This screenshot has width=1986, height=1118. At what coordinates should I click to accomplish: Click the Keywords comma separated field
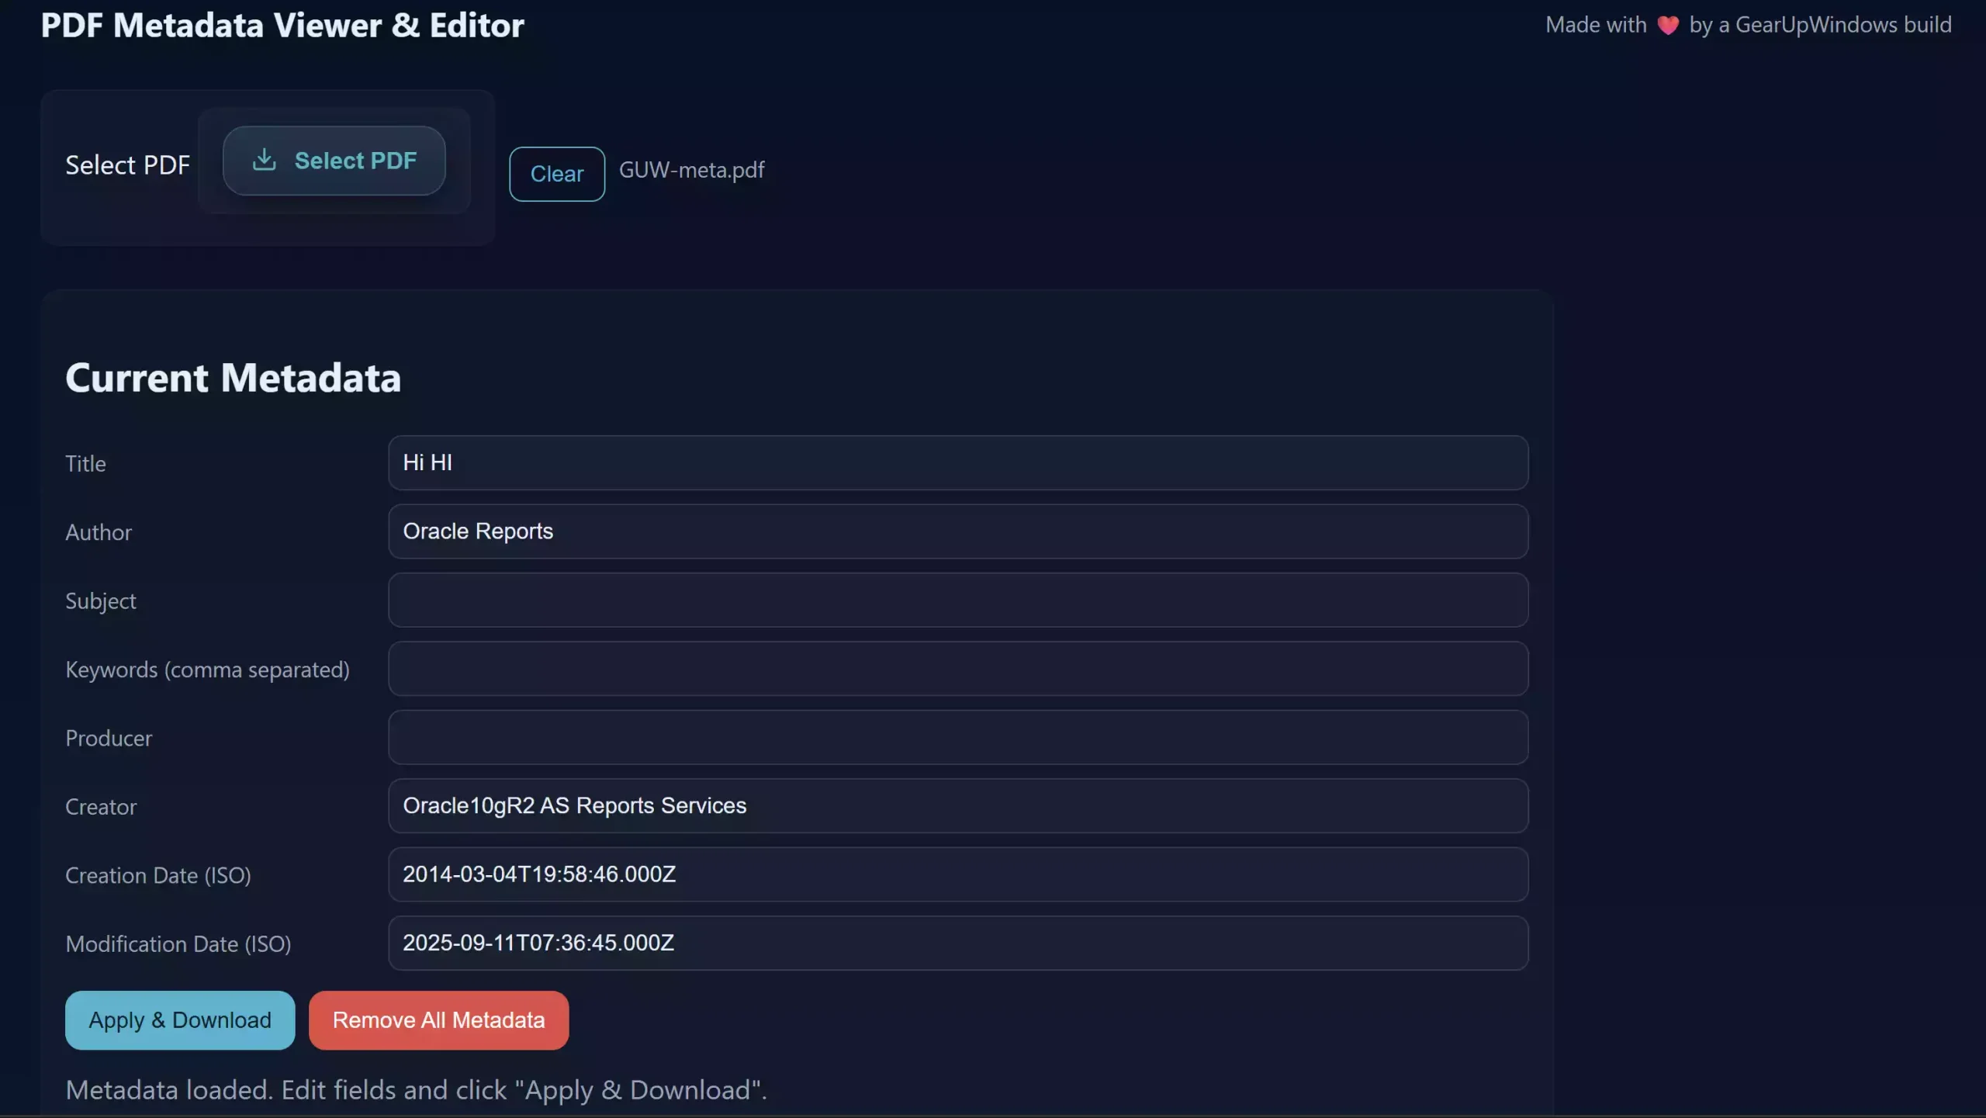pyautogui.click(x=957, y=668)
